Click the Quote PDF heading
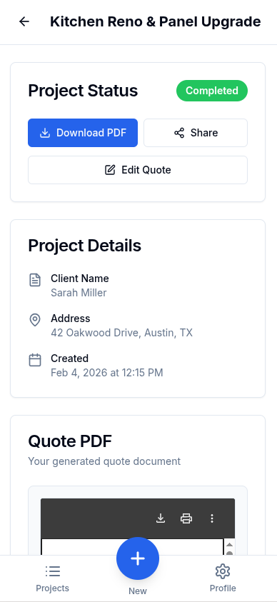This screenshot has width=277, height=602. tap(70, 441)
